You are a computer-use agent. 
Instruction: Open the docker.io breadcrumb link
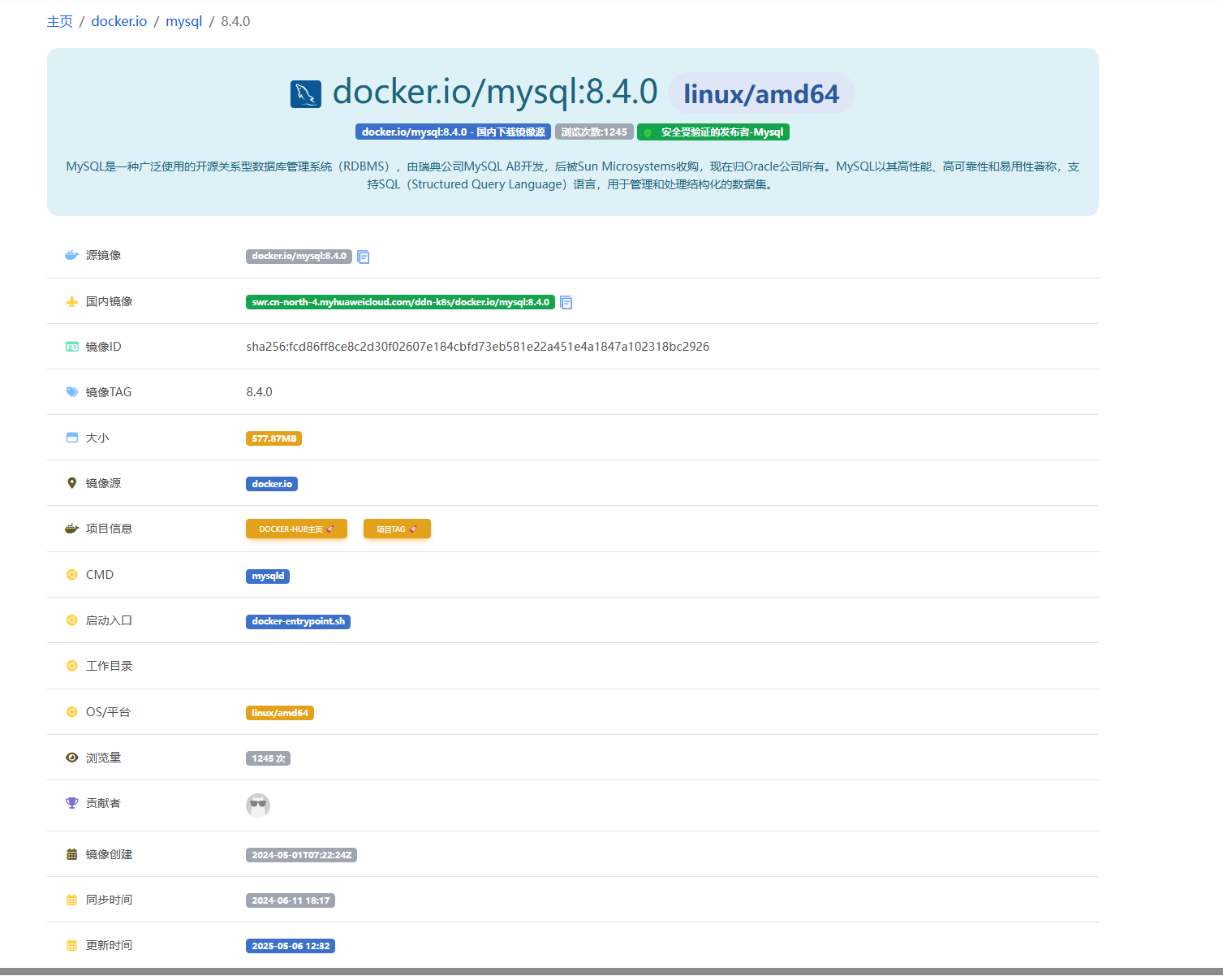pos(118,21)
